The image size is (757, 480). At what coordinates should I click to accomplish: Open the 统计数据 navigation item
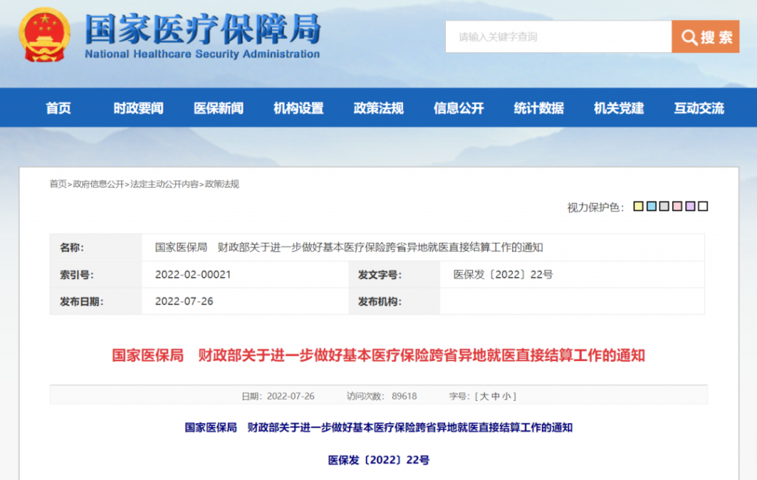point(539,108)
